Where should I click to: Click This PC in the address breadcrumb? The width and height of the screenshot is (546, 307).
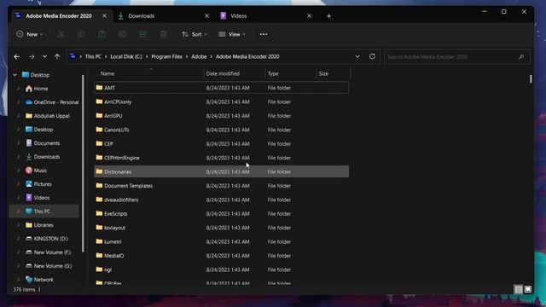click(93, 56)
